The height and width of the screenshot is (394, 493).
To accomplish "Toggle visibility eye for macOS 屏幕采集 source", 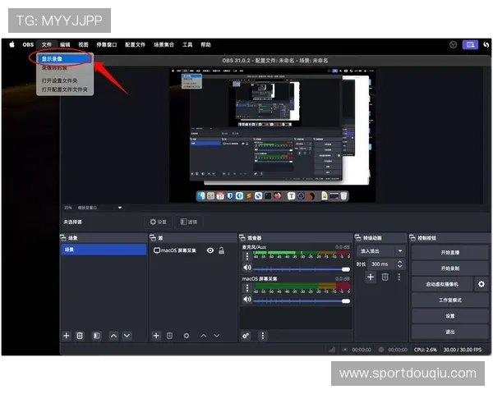I will (x=210, y=250).
